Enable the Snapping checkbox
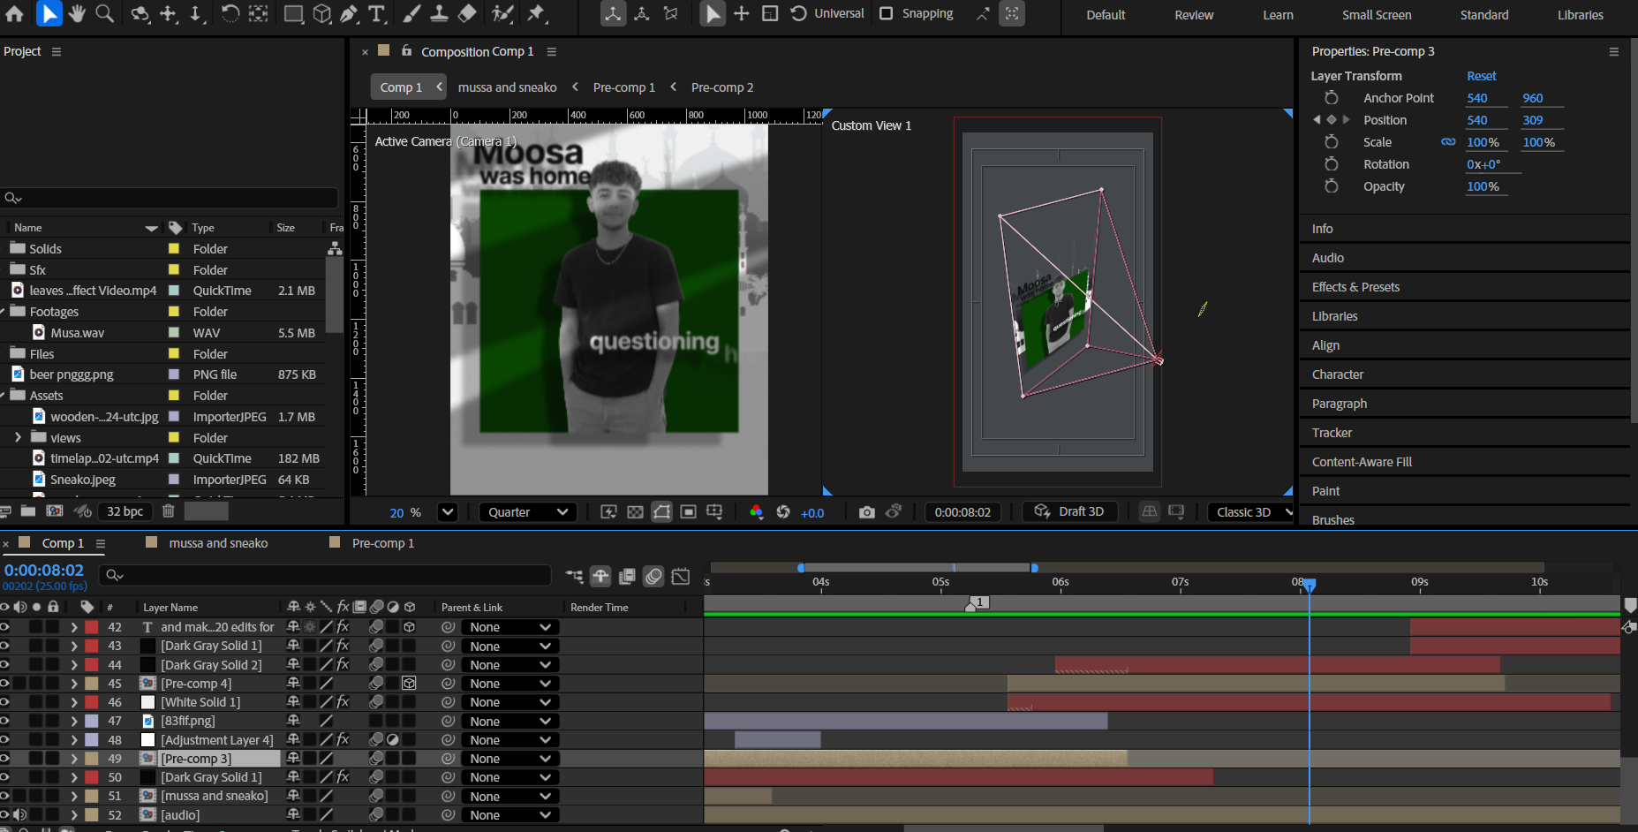 click(x=887, y=13)
